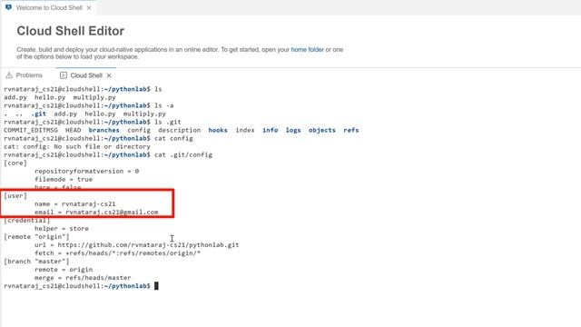Select the Cloud Shell terminal tab
This screenshot has width=581, height=327.
[x=86, y=75]
